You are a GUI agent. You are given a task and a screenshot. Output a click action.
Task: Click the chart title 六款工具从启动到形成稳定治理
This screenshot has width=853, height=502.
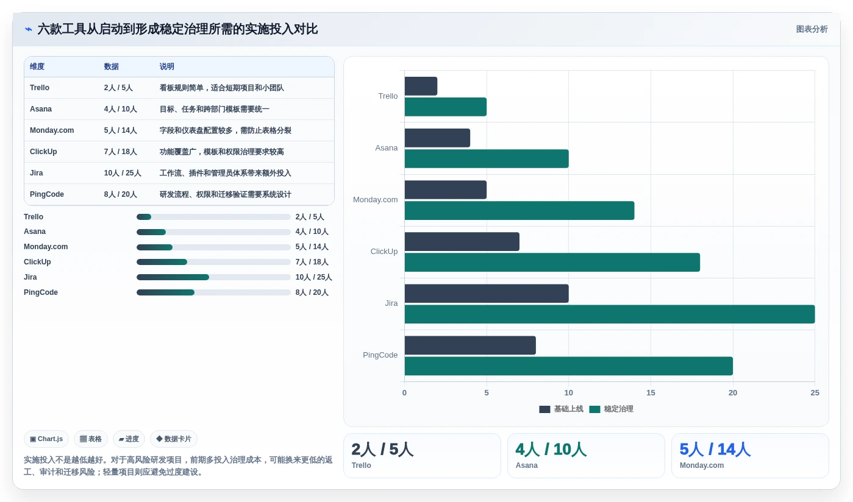[x=177, y=29]
